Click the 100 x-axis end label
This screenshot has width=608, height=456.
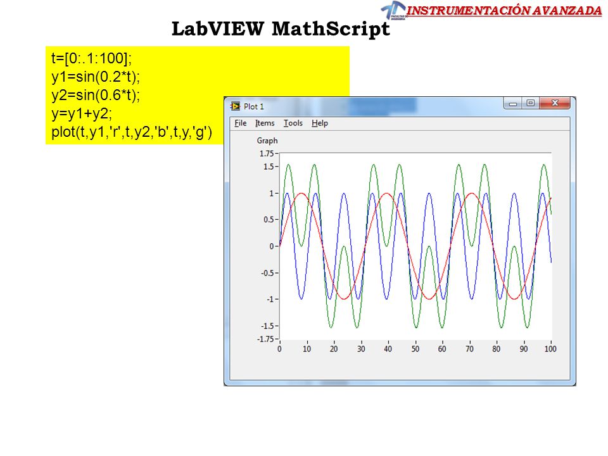(x=550, y=349)
